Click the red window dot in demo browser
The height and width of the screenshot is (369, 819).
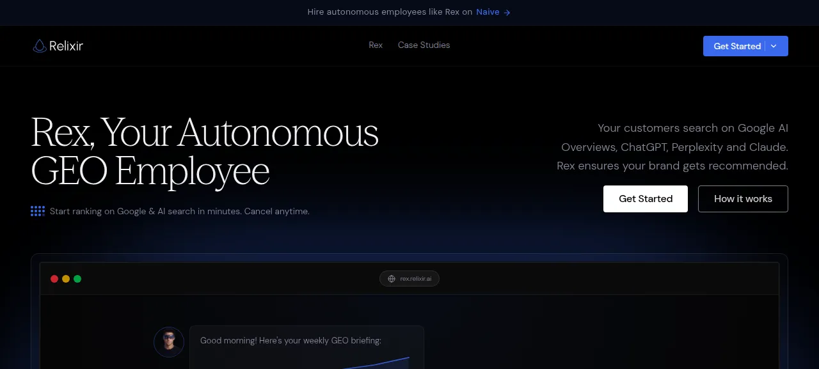point(54,279)
